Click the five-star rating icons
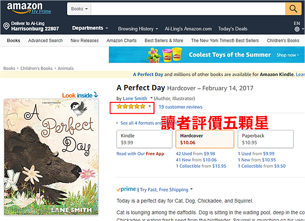 pyautogui.click(x=131, y=106)
